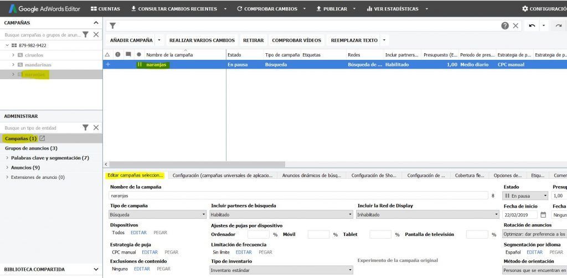The height and width of the screenshot is (278, 567).
Task: Click Reemplazar Texto button
Action: pyautogui.click(x=354, y=40)
